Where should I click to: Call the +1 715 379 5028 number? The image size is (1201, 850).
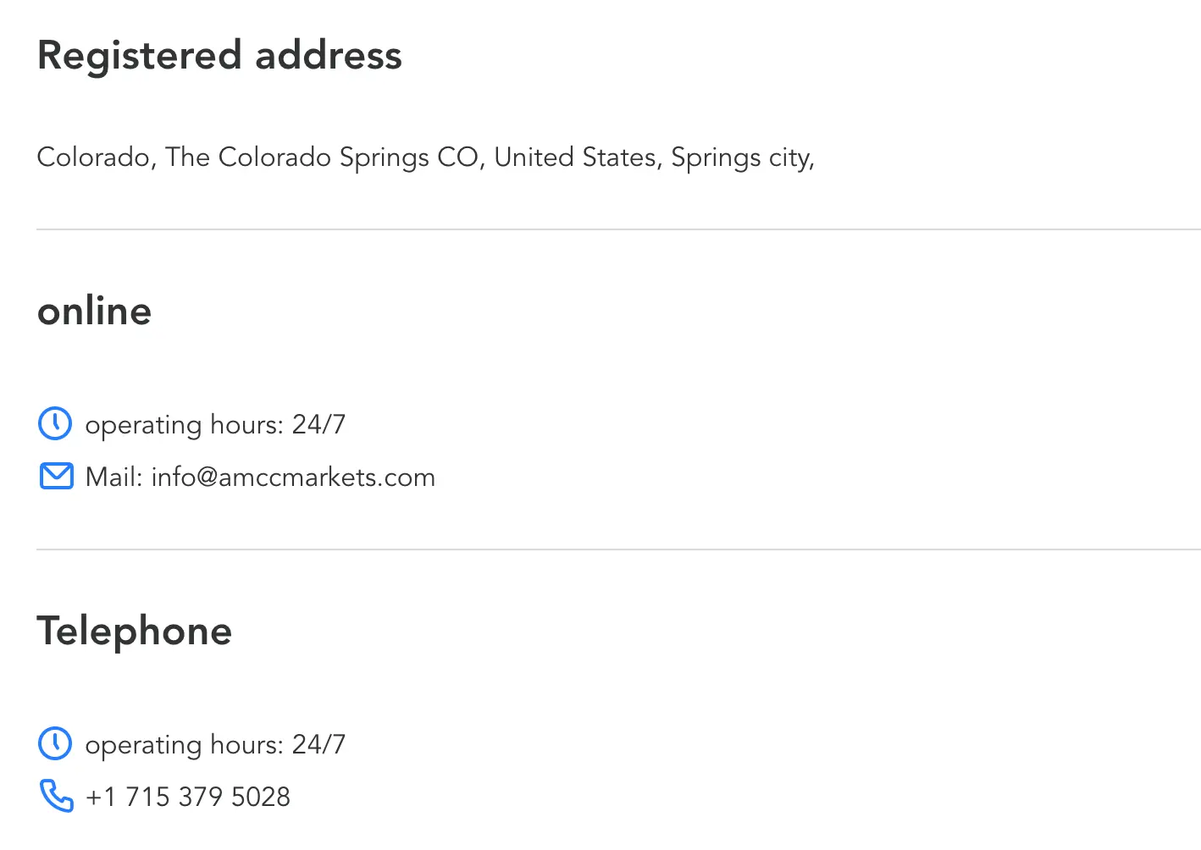click(x=188, y=797)
